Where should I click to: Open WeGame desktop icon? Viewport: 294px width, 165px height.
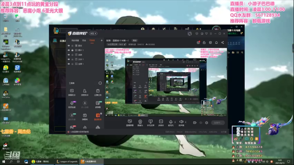(x=6, y=95)
